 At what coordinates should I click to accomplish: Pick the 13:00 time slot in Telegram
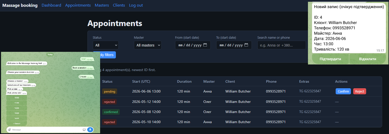coord(17,113)
